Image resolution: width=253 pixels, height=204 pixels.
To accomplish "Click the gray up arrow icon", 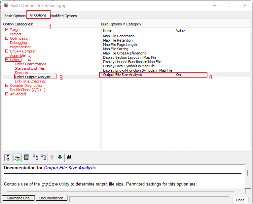I will tap(52, 157).
